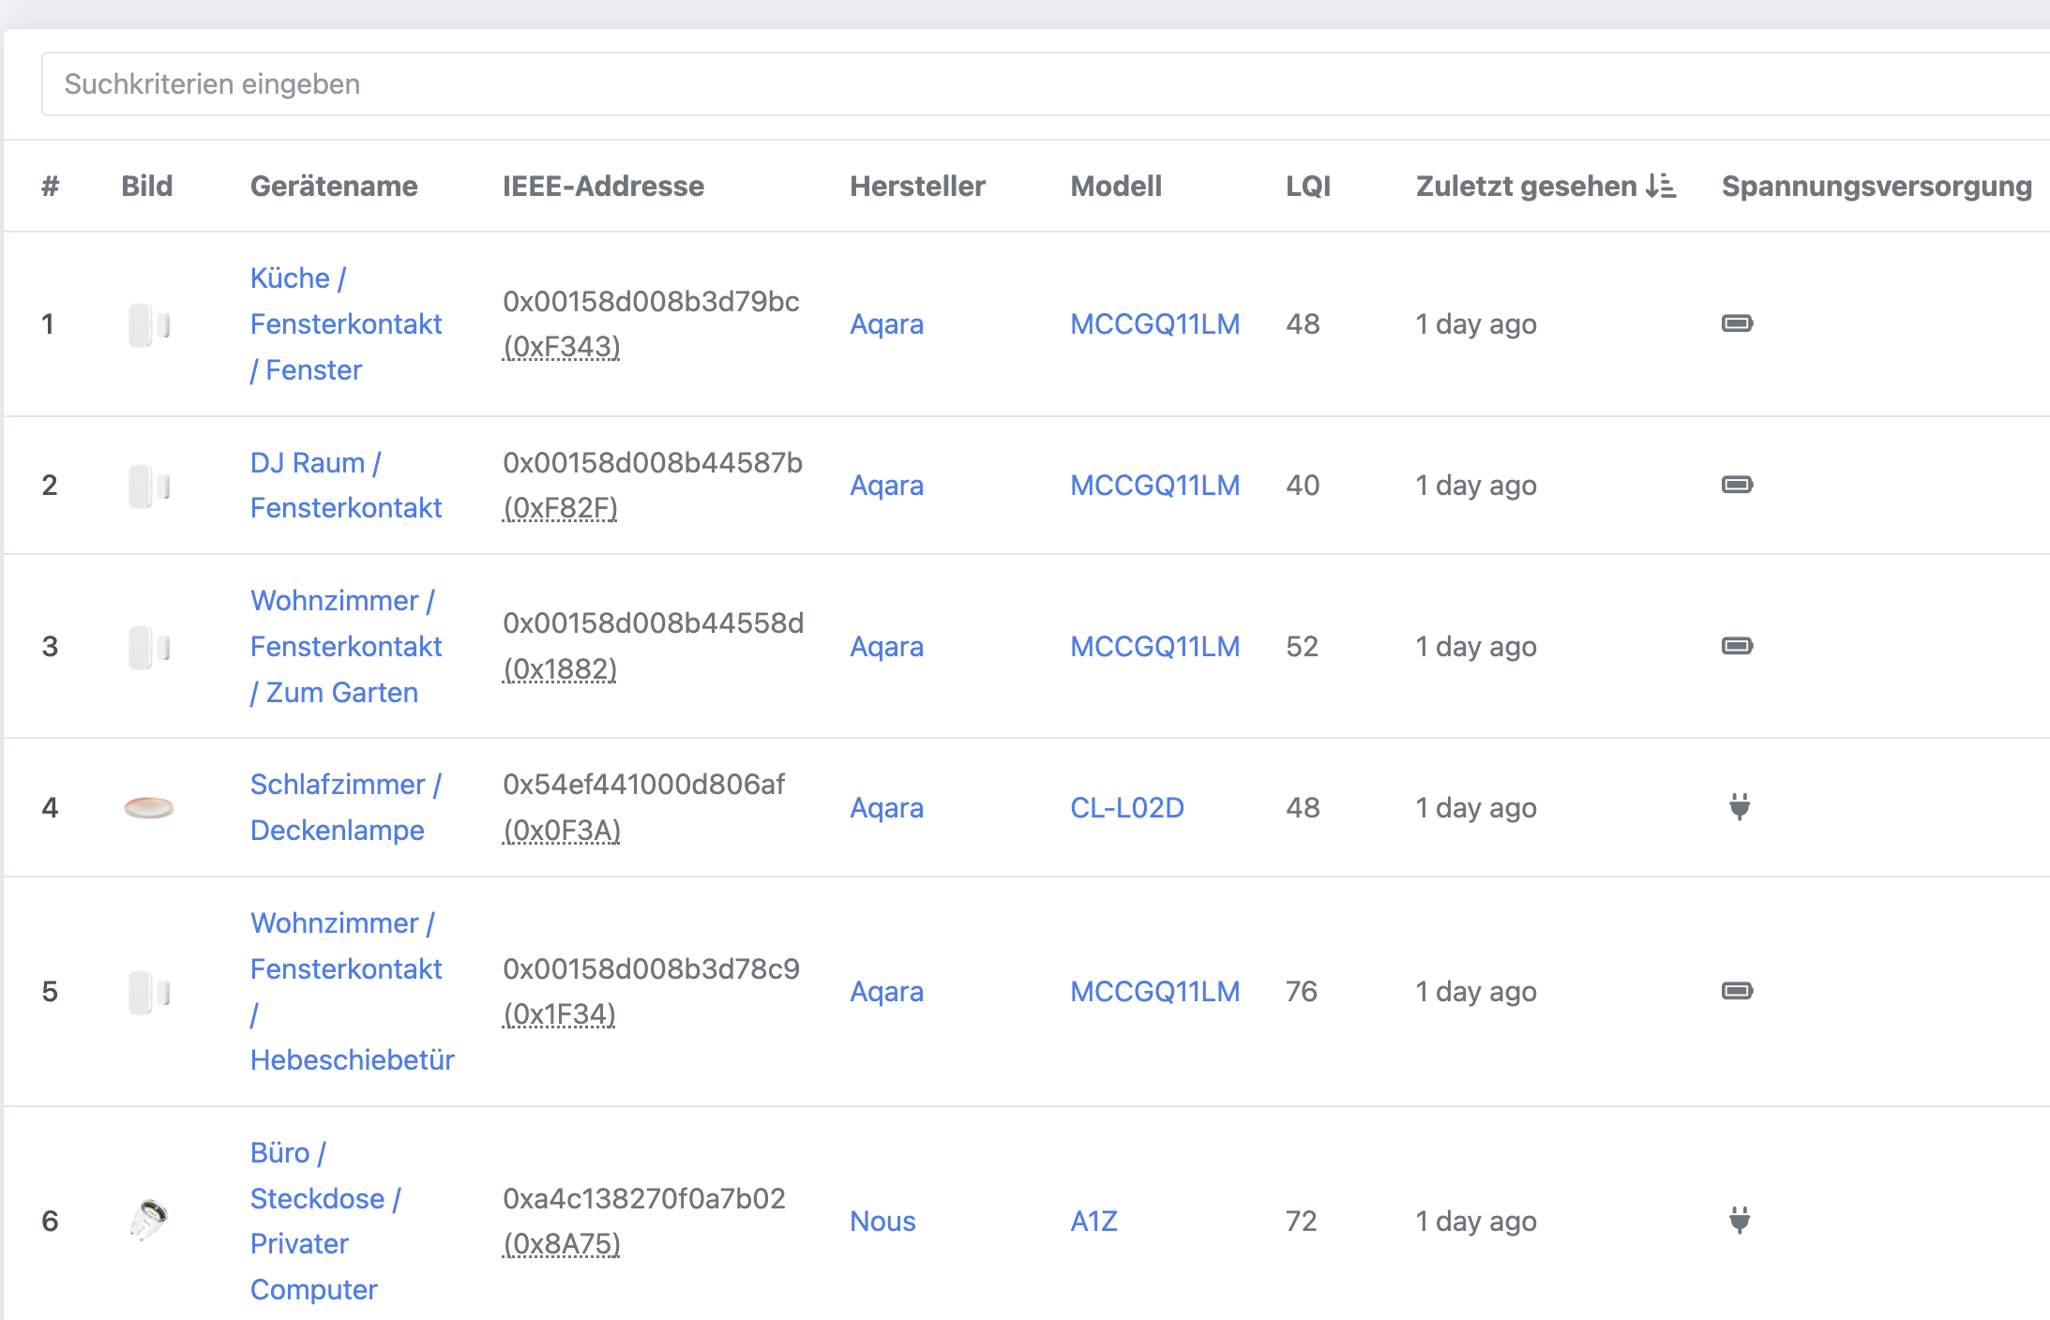Click LQI value 40 in DJ Raum row

pos(1303,485)
